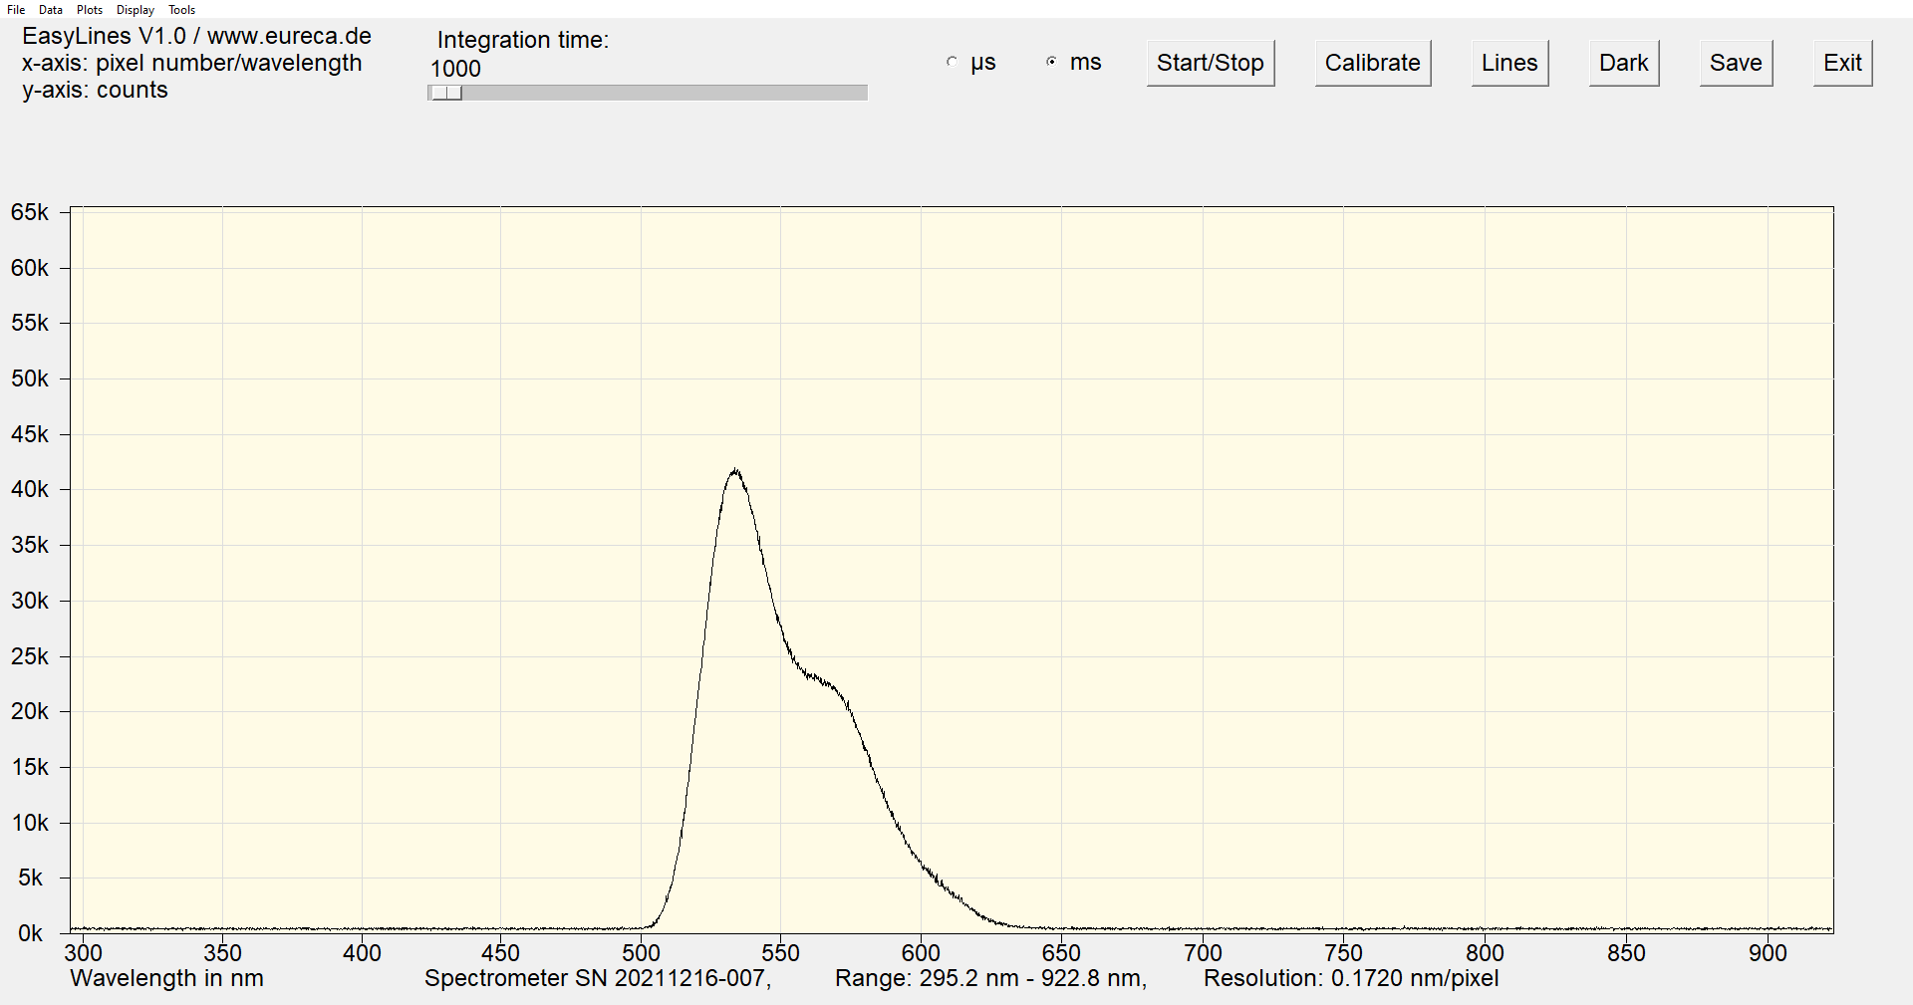This screenshot has height=1005, width=1913.
Task: Click the spectrum peak near 535 nm
Action: 735,471
